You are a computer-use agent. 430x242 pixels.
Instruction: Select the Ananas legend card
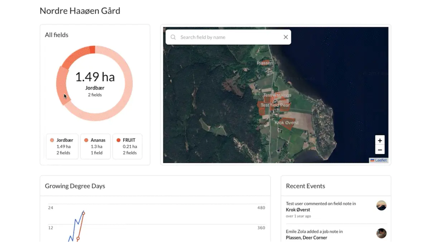(95, 146)
